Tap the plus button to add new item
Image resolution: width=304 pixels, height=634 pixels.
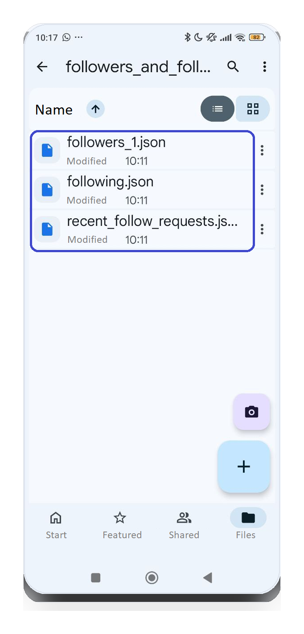tap(243, 466)
